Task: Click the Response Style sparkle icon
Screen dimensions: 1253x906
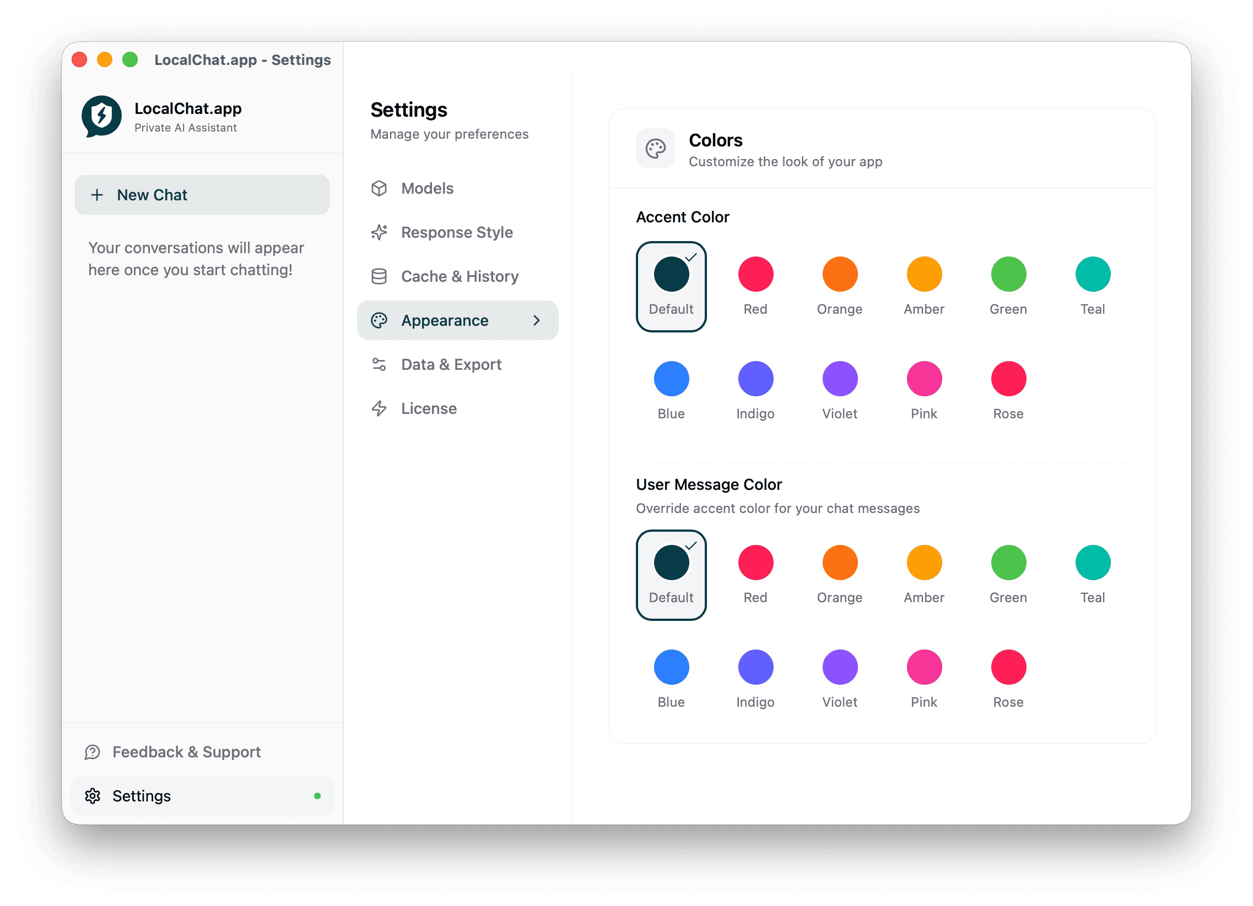Action: click(379, 232)
